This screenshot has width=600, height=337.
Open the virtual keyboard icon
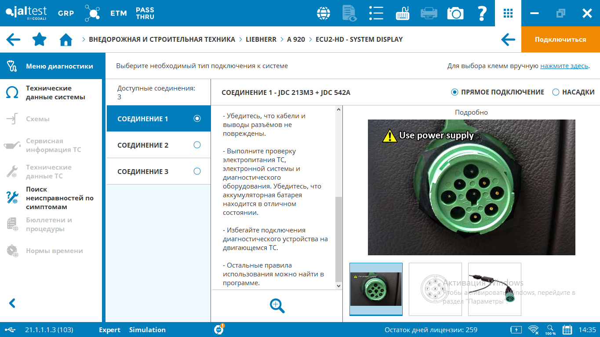(x=402, y=13)
